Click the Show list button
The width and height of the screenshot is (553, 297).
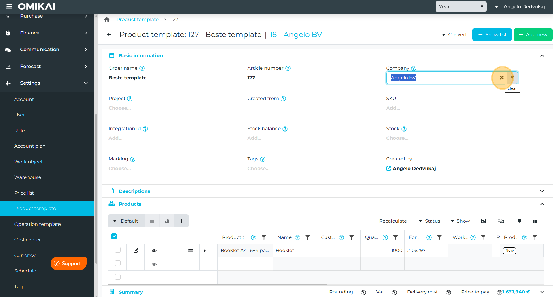[x=492, y=34]
